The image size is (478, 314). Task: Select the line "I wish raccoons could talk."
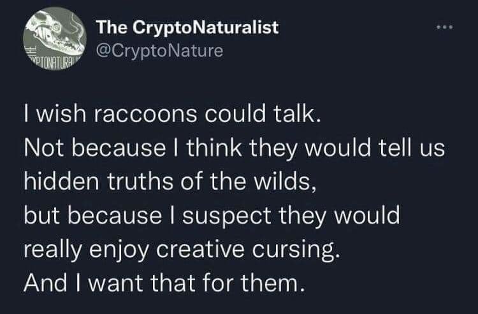pyautogui.click(x=173, y=114)
